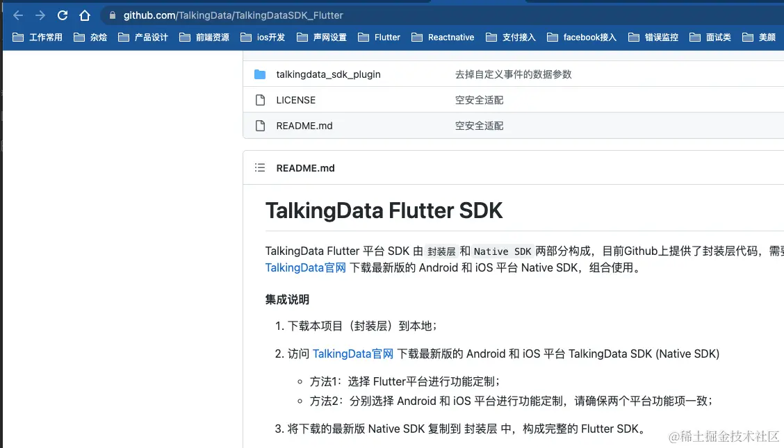The image size is (784, 448).
Task: Go back with the browser back arrow
Action: [x=18, y=15]
